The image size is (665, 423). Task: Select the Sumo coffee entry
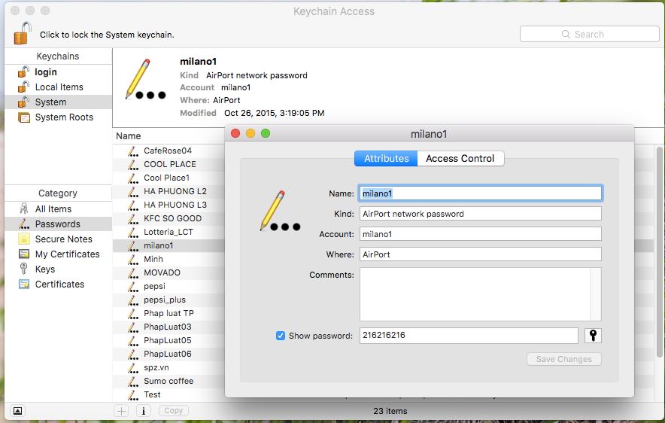pyautogui.click(x=169, y=382)
